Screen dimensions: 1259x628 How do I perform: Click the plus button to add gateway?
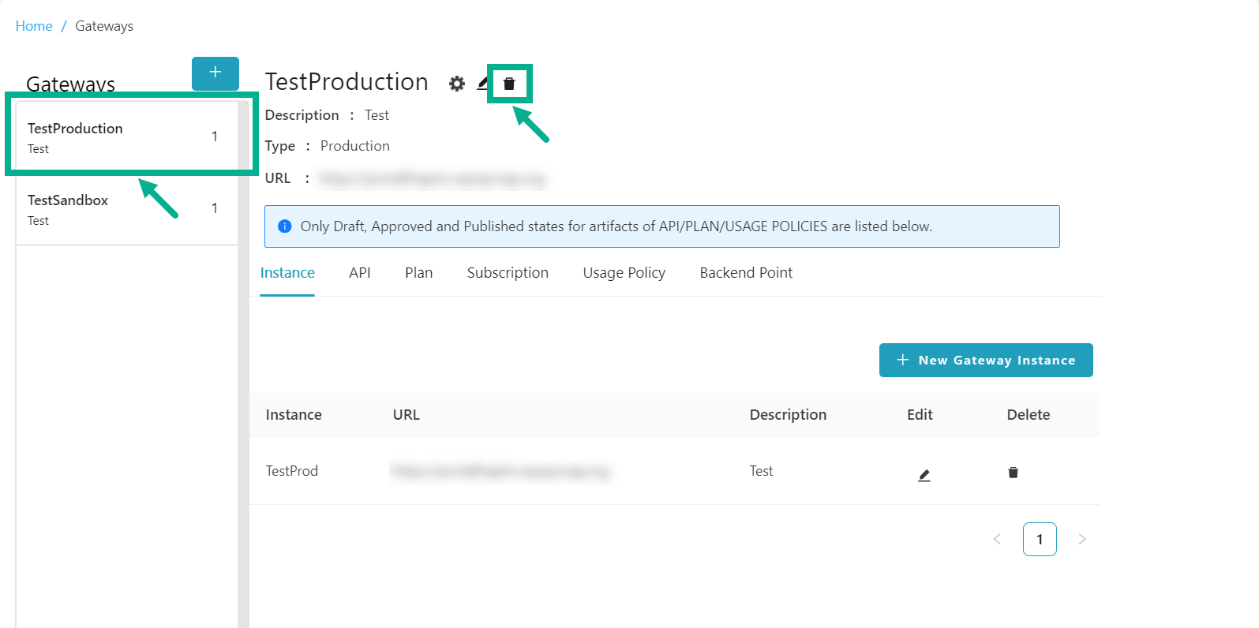pos(215,73)
